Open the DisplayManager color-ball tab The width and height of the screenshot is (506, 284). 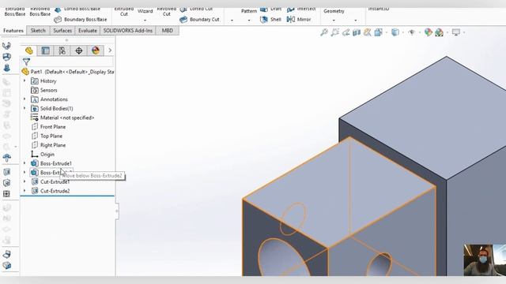coord(96,50)
